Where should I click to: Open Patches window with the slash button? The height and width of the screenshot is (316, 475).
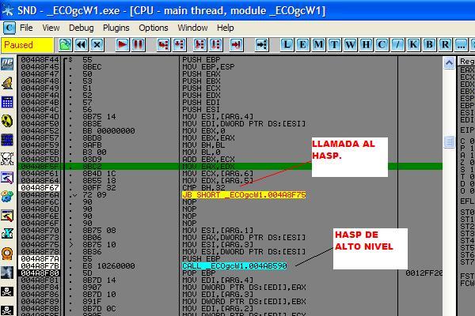coord(397,45)
